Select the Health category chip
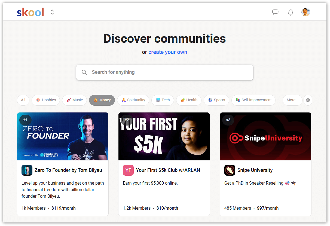 pyautogui.click(x=189, y=100)
